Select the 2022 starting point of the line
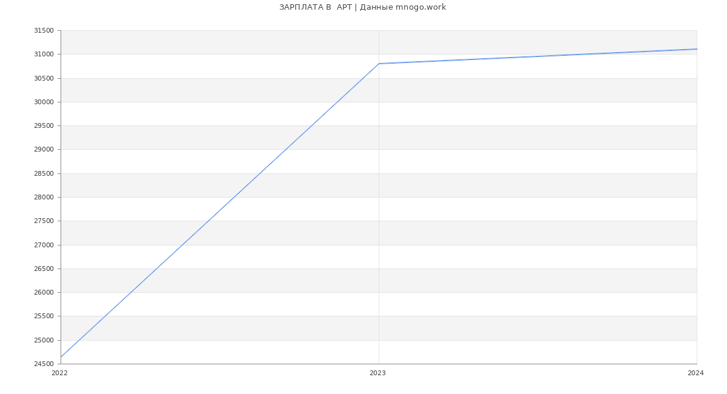The height and width of the screenshot is (394, 727). (x=61, y=356)
